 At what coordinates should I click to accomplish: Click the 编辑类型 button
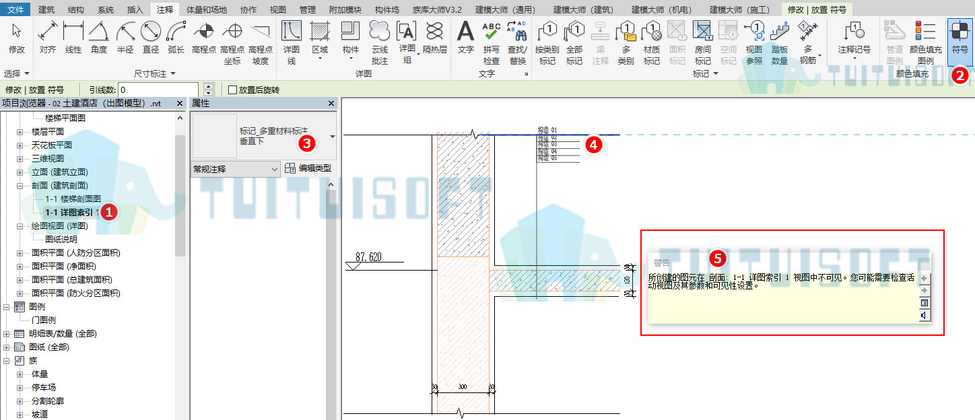coord(308,169)
